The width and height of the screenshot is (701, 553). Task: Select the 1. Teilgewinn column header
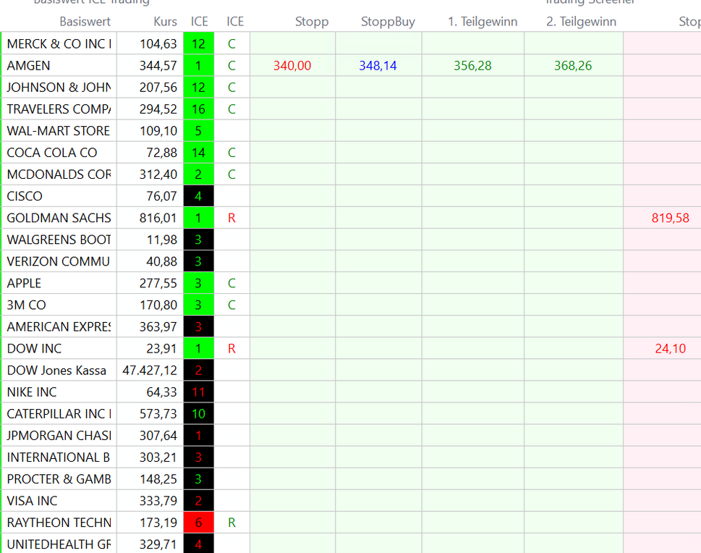[x=483, y=22]
